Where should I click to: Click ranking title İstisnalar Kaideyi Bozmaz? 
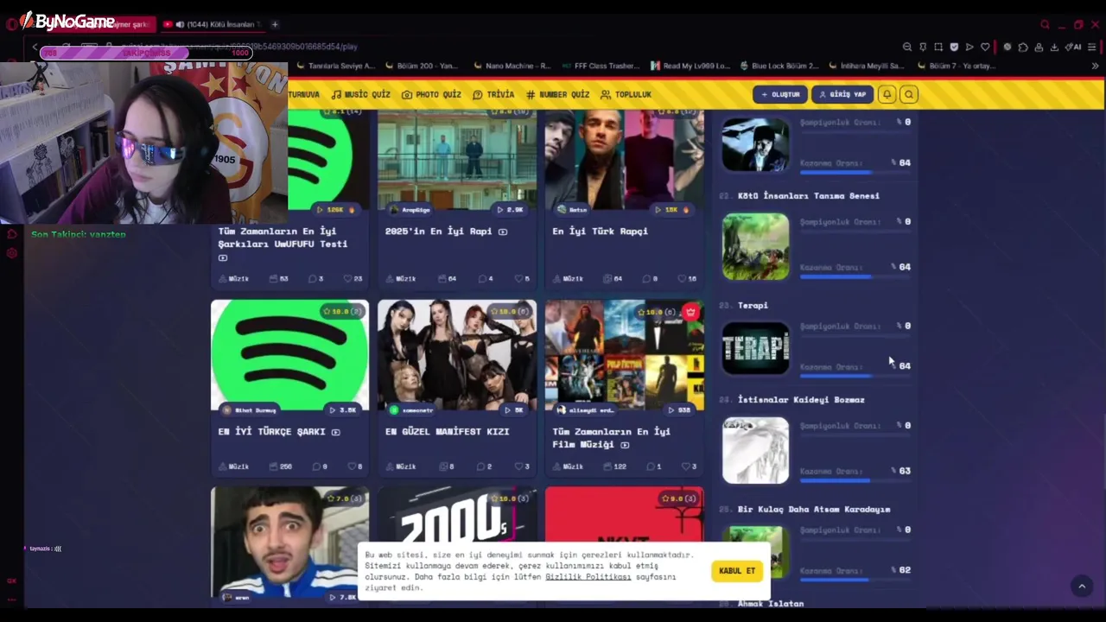click(x=801, y=400)
